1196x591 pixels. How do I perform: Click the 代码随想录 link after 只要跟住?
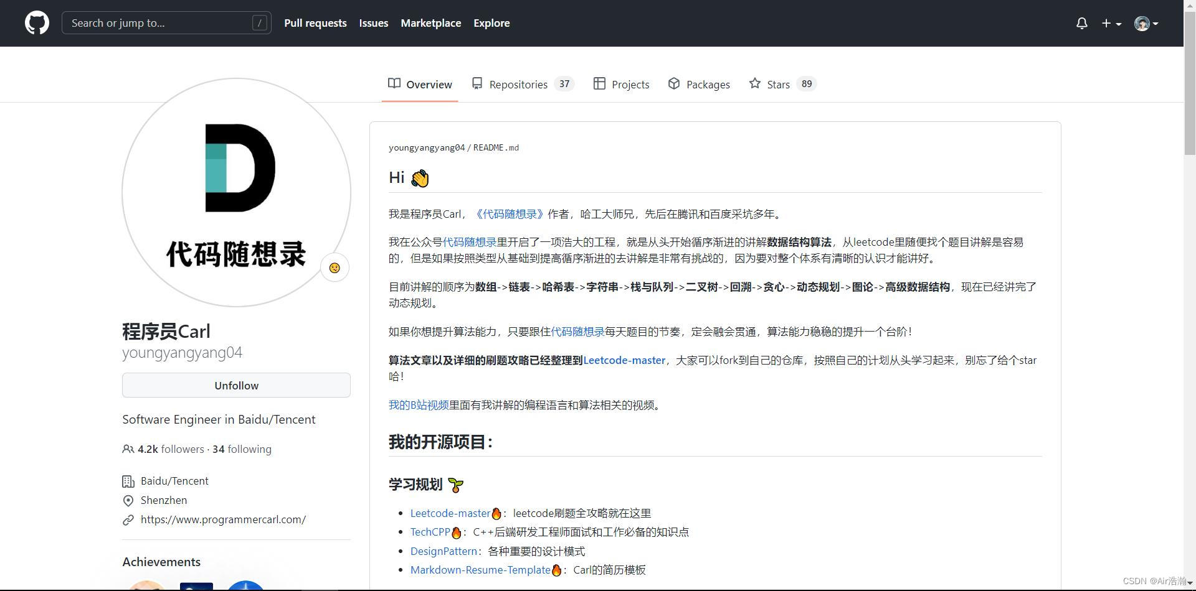[577, 332]
